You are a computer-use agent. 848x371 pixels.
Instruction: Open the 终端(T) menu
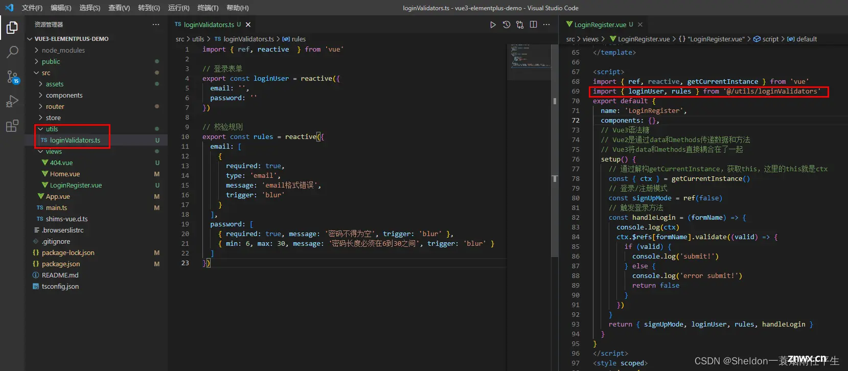tap(208, 8)
